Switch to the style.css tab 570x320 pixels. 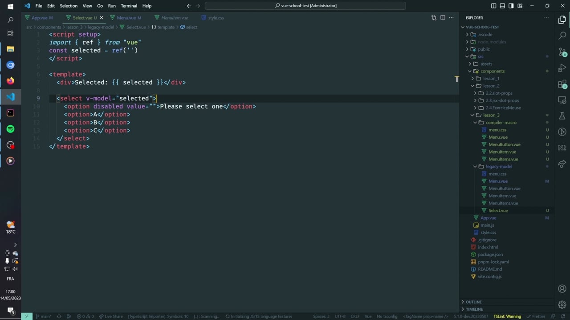coord(216,18)
